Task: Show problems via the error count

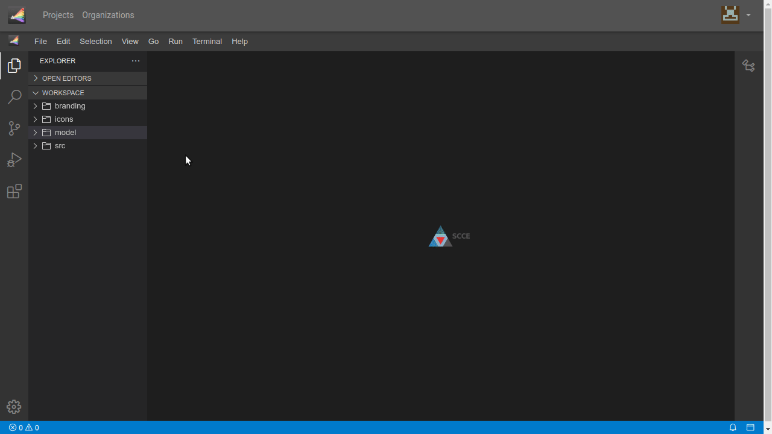Action: (x=16, y=427)
